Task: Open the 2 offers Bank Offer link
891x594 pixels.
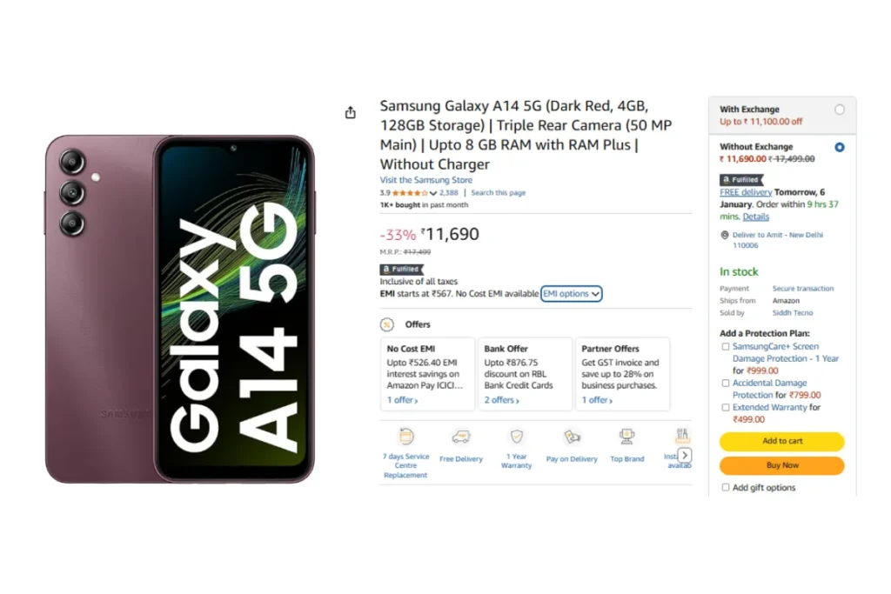Action: click(x=502, y=400)
